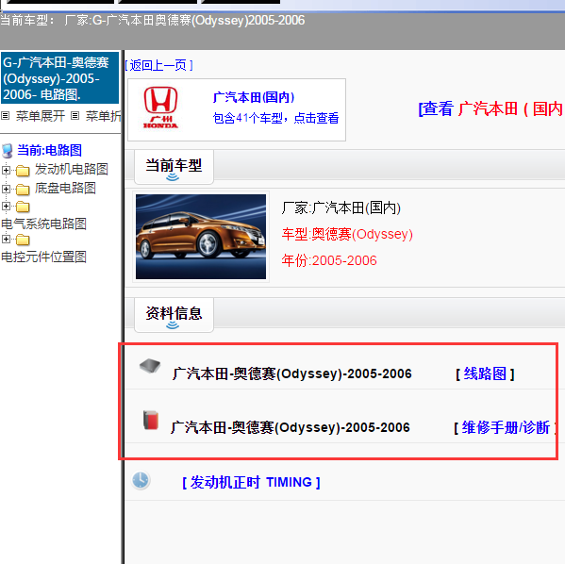Open the 广汽本田(国内) manufacturer link

tap(254, 97)
